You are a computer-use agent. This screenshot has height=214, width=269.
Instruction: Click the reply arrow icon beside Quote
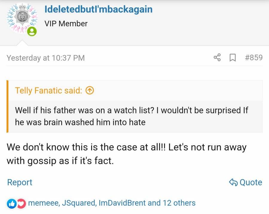coord(233,182)
